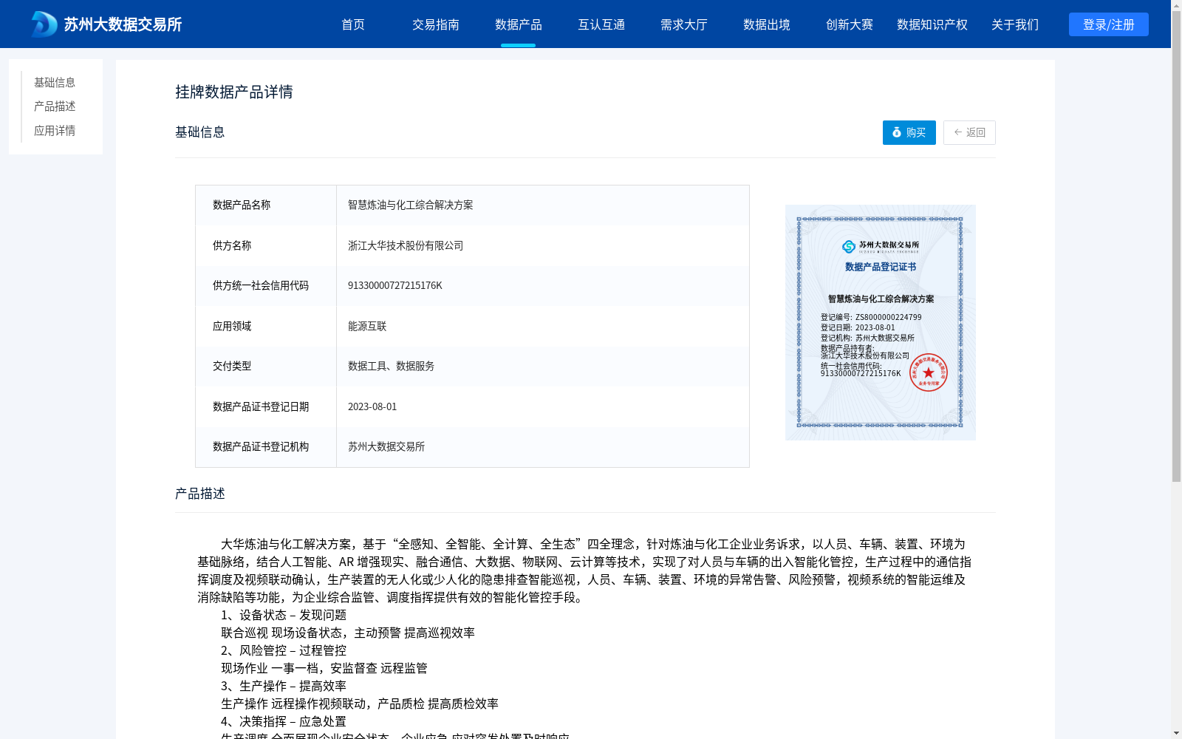Image resolution: width=1182 pixels, height=739 pixels.
Task: Click the 数据产品证书登记日期 label cell
Action: pos(266,406)
